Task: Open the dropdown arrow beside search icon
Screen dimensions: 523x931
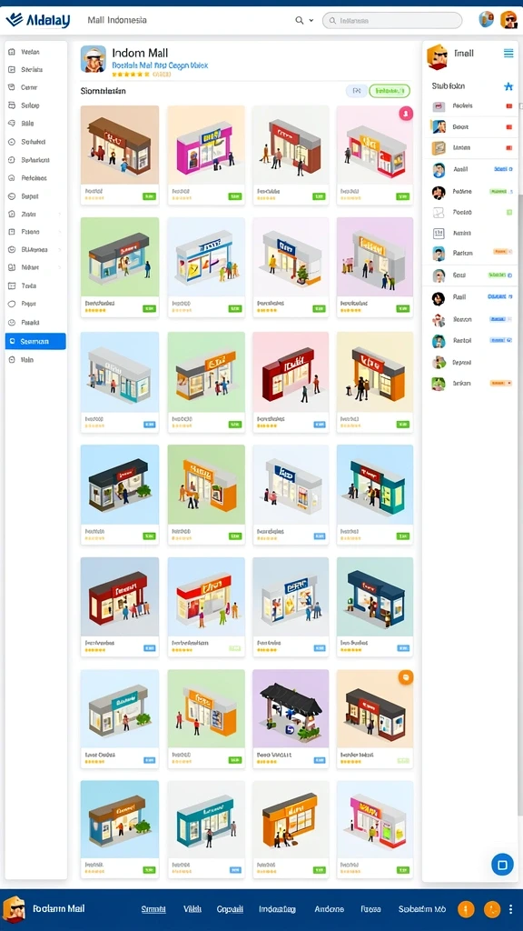Action: click(311, 21)
